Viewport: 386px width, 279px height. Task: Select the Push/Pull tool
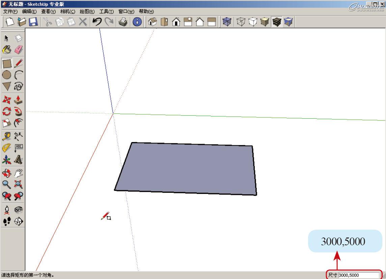(18, 100)
